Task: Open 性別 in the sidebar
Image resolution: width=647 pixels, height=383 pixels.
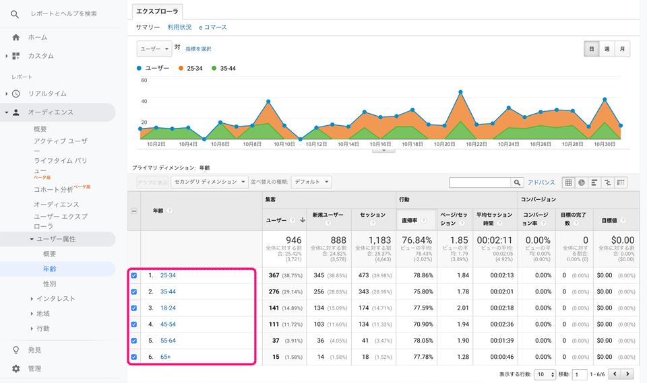Action: (x=49, y=283)
